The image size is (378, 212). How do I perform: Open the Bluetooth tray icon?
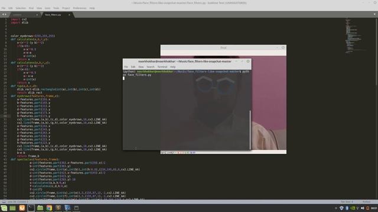tap(347, 208)
